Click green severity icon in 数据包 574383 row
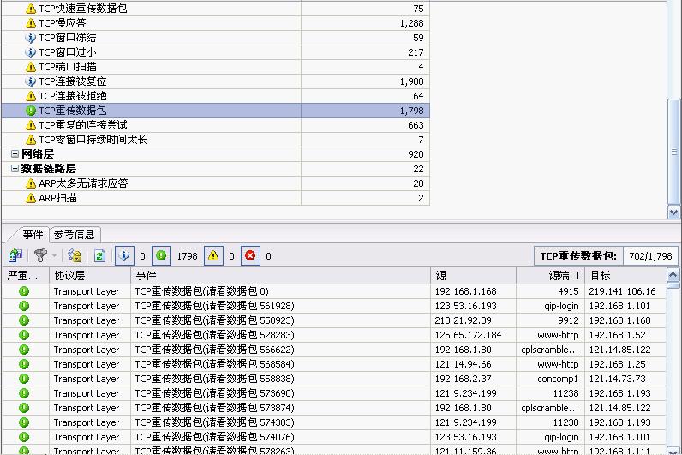 24,422
